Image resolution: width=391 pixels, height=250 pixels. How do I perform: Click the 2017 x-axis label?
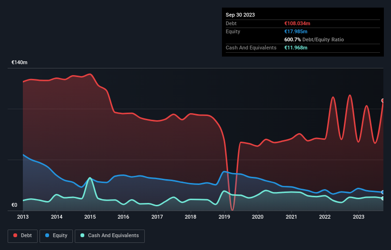tap(157, 217)
